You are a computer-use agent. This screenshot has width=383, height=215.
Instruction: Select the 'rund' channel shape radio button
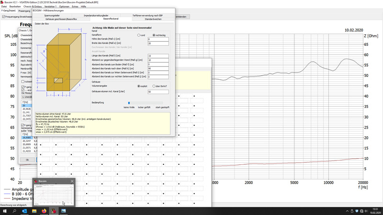139,35
